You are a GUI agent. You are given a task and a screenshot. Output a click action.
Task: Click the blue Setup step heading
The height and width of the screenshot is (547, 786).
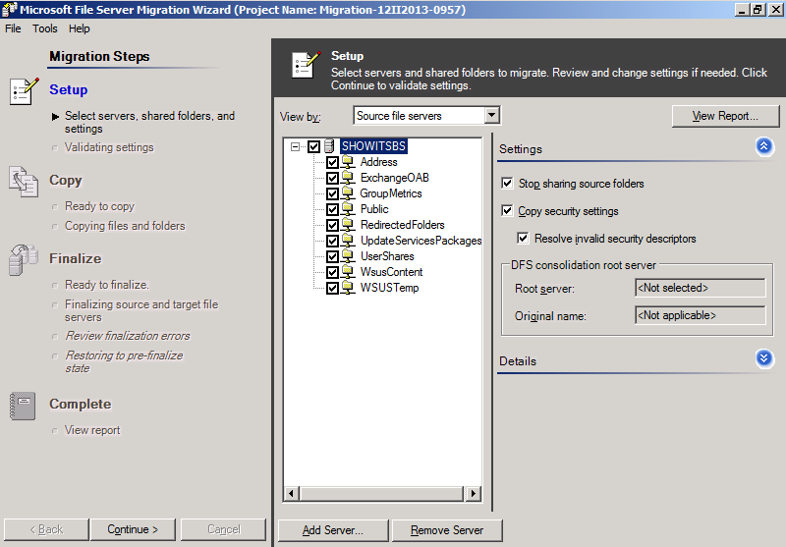pyautogui.click(x=68, y=89)
